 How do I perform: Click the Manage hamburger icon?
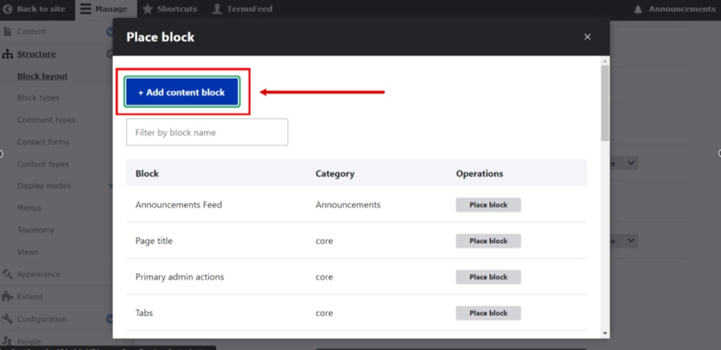[x=86, y=9]
